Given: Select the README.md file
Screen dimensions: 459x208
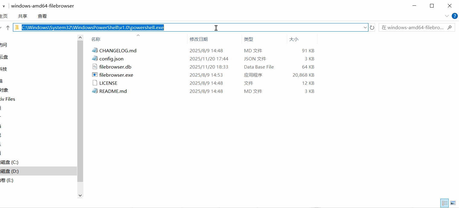Looking at the screenshot, I should pyautogui.click(x=113, y=91).
